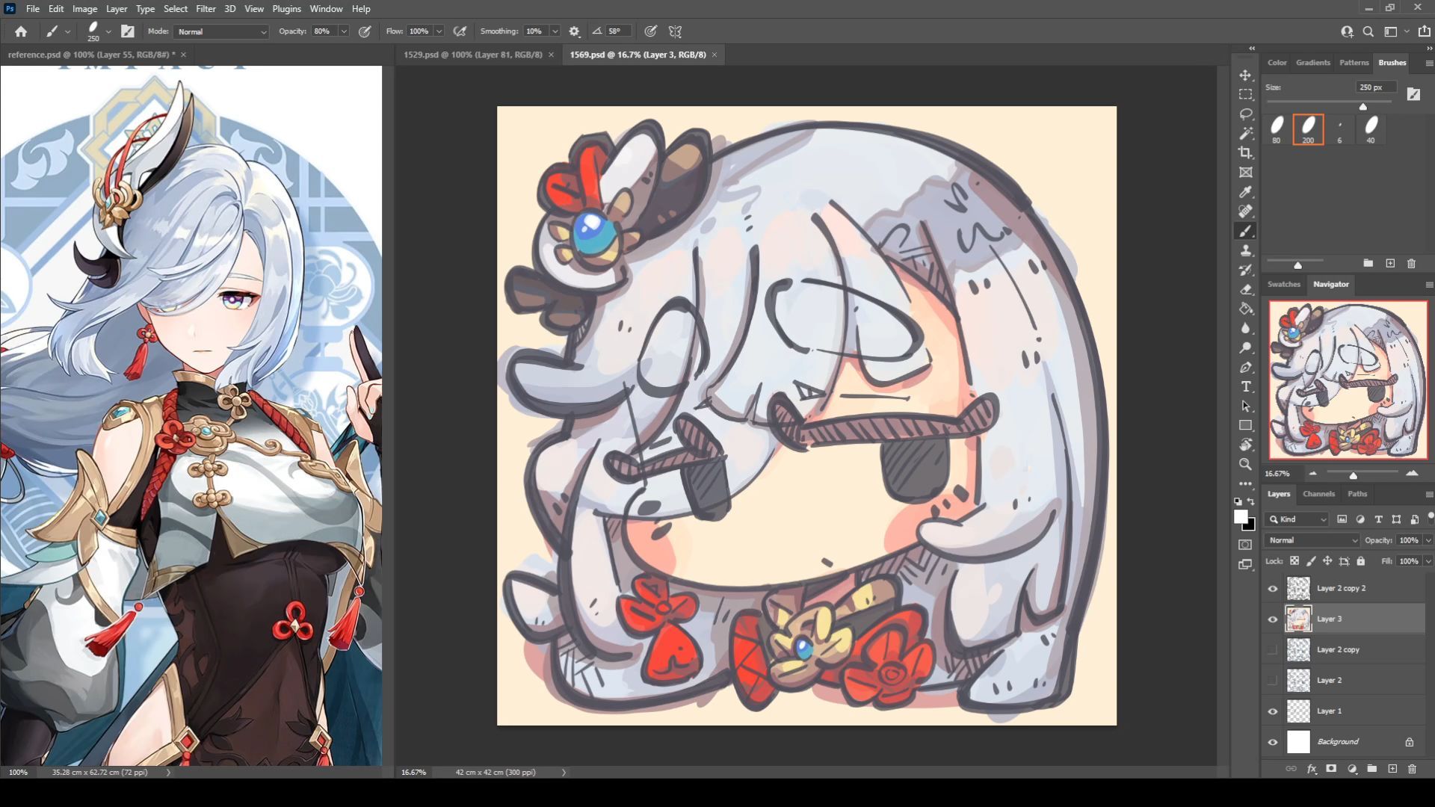
Task: Open the layer style fx menu
Action: point(1312,768)
